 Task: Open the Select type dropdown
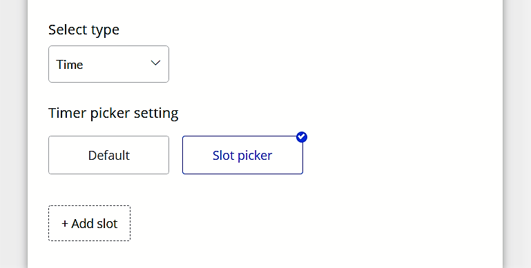pyautogui.click(x=108, y=64)
